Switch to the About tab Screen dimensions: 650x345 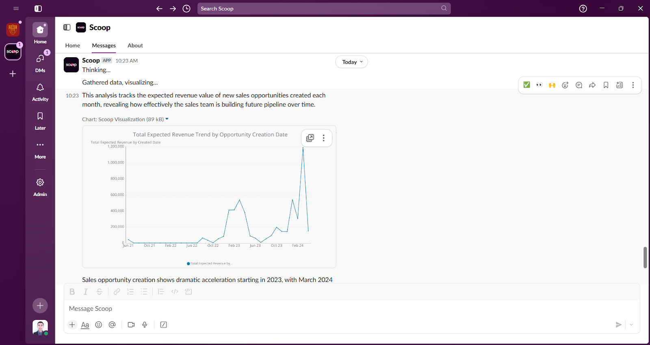(x=135, y=45)
